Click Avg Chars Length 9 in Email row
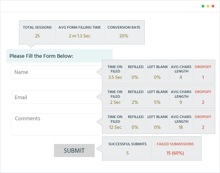220x173 pixels. click(x=181, y=102)
